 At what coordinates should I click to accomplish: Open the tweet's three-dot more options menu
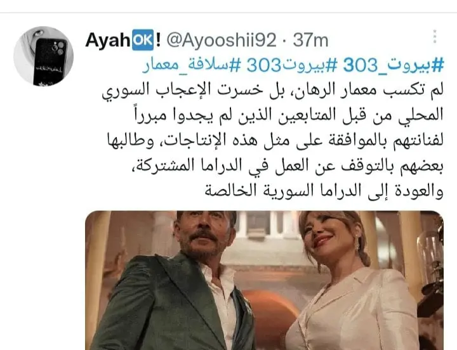coord(435,37)
